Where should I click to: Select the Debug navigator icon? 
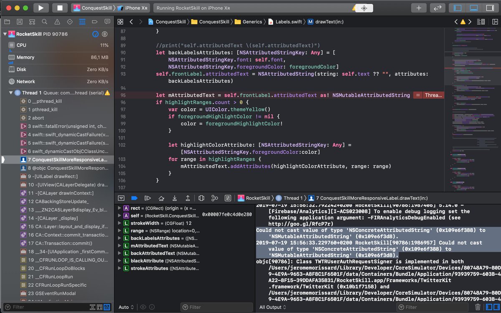coord(82,21)
